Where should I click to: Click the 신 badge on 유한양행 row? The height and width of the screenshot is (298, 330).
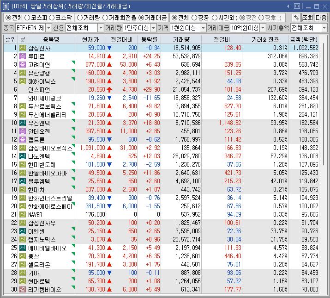[22, 73]
